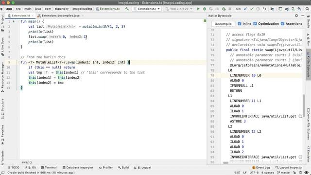The width and height of the screenshot is (311, 175).
Task: Open ExtensionsKt run configuration dropdown
Action: pyautogui.click(x=147, y=9)
